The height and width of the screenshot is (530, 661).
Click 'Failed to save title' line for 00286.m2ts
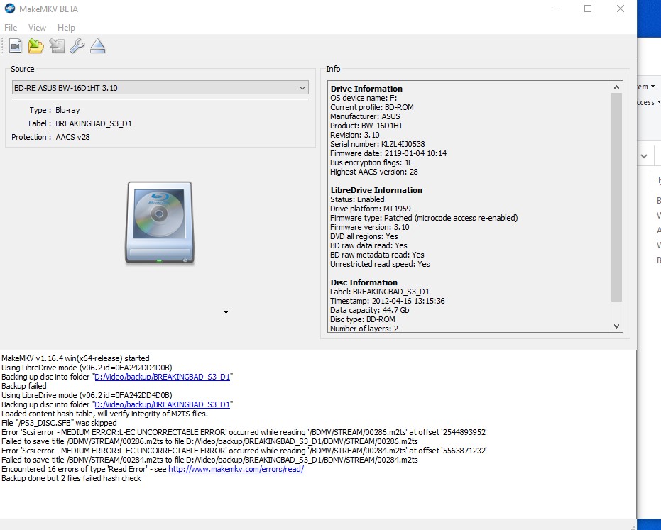pyautogui.click(x=209, y=441)
